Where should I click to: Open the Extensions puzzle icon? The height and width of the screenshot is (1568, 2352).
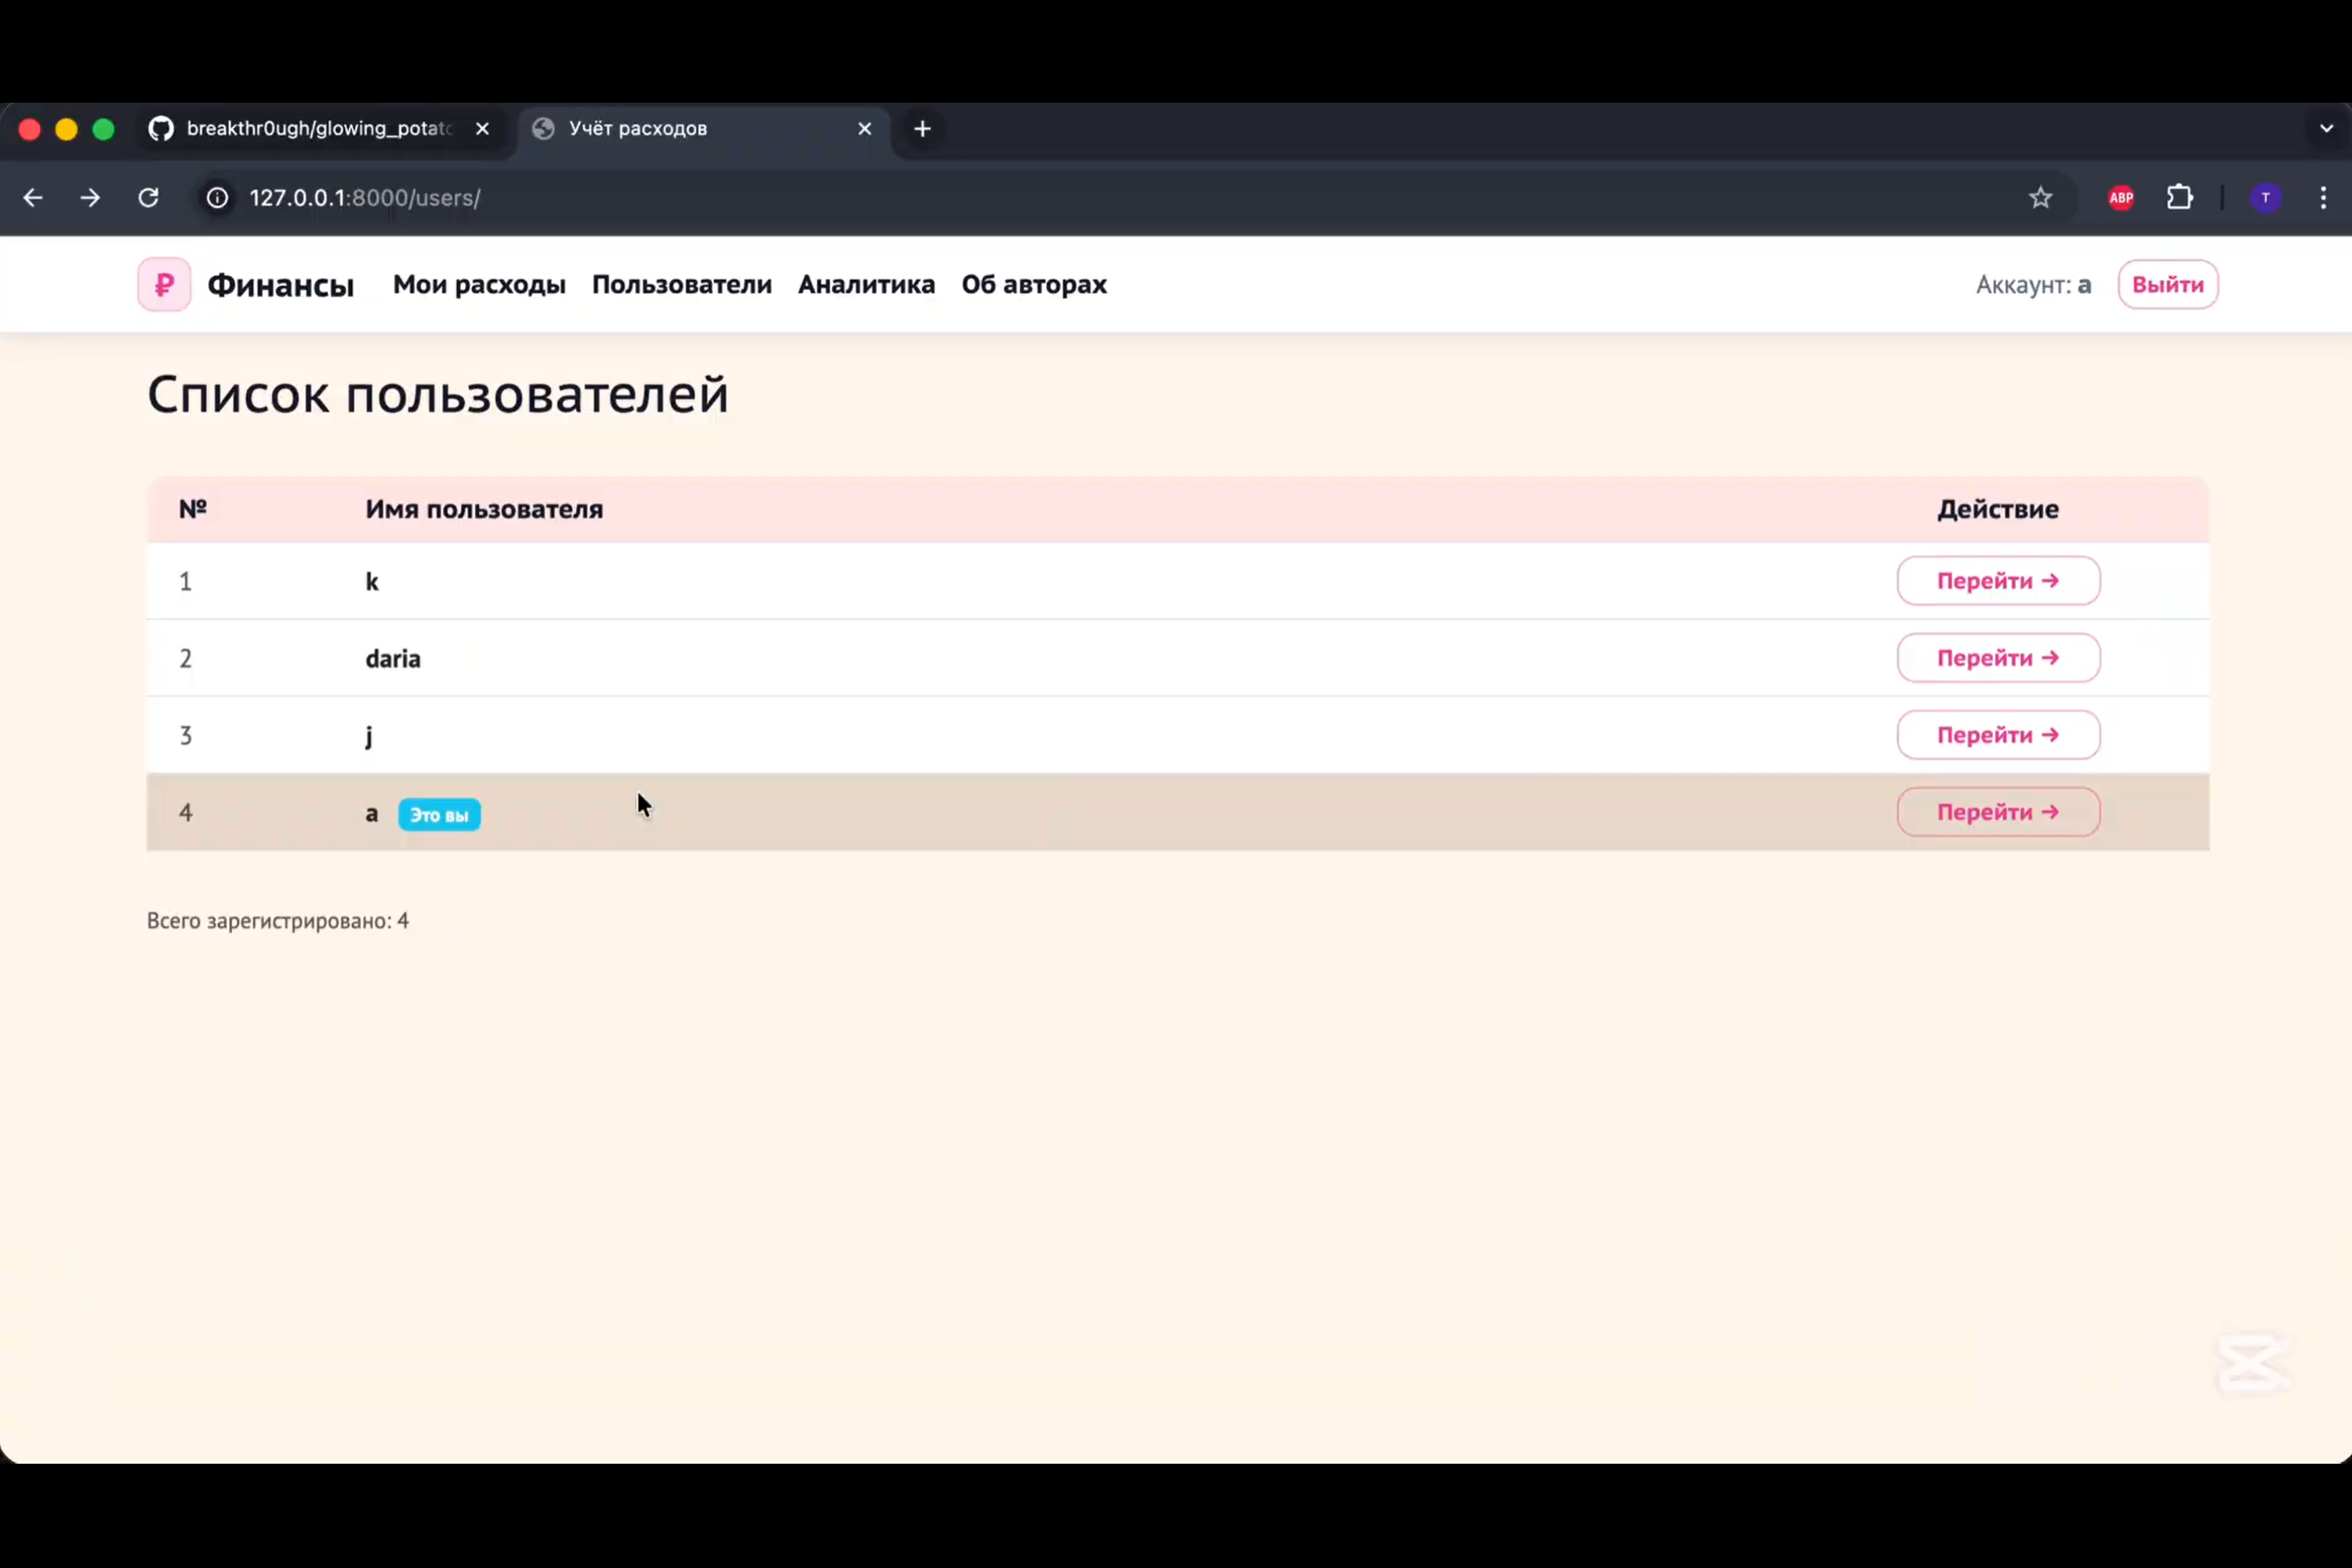pyautogui.click(x=2180, y=198)
